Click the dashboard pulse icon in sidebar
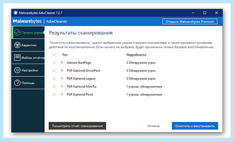Viewport: 234px width, 141px height. pyautogui.click(x=17, y=33)
